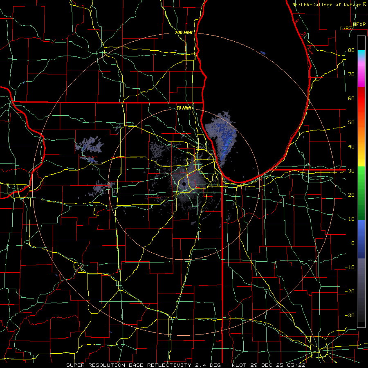Image resolution: width=368 pixels, height=368 pixels.
Task: Click the -30 value on the dBZ scale
Action: pos(350,315)
